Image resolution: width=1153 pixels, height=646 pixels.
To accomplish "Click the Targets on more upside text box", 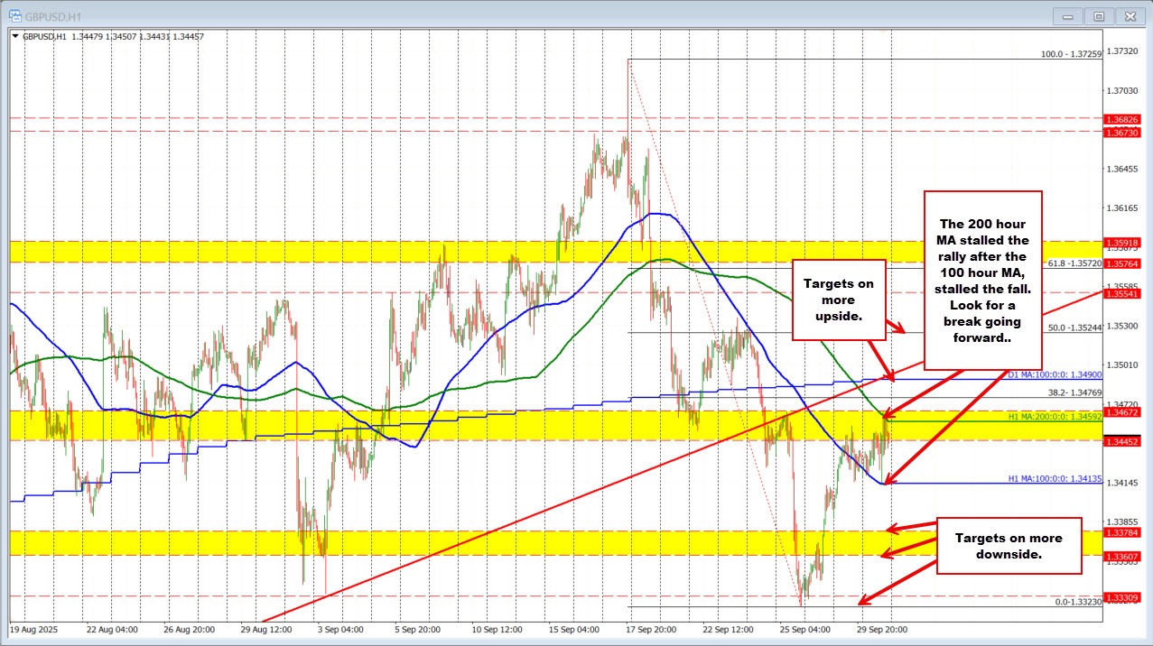I will coord(839,300).
